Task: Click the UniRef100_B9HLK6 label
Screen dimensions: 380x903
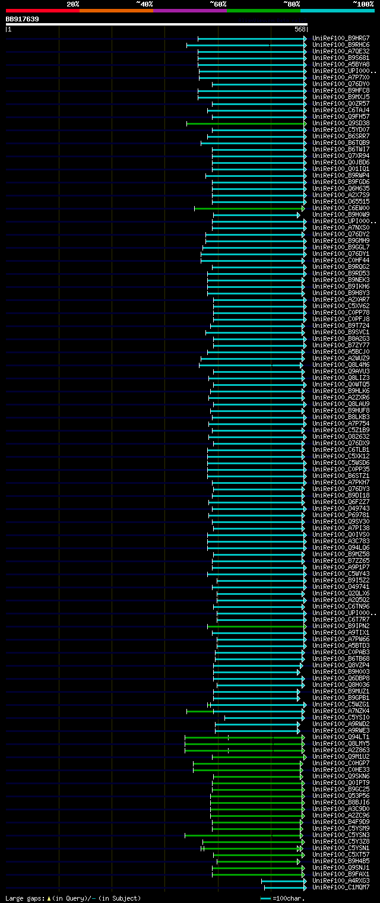Action: click(x=340, y=391)
